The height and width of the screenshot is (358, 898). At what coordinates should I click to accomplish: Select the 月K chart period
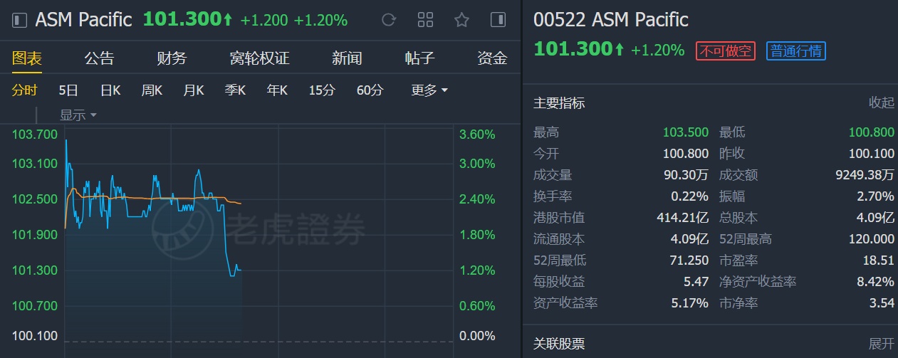tap(194, 90)
